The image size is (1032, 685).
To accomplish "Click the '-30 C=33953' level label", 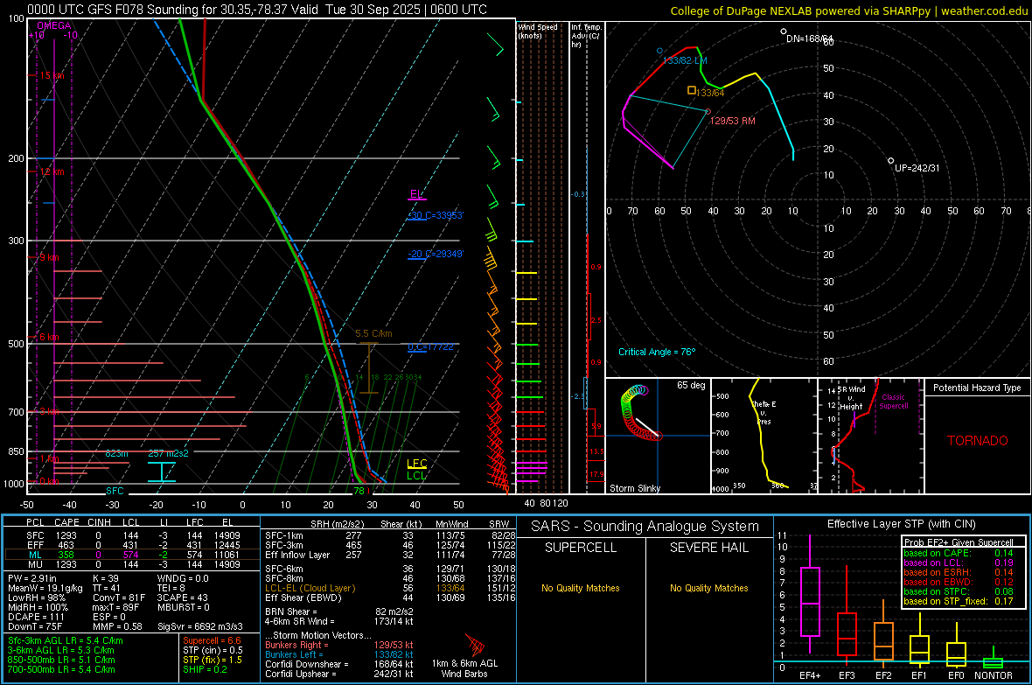I will coord(436,215).
